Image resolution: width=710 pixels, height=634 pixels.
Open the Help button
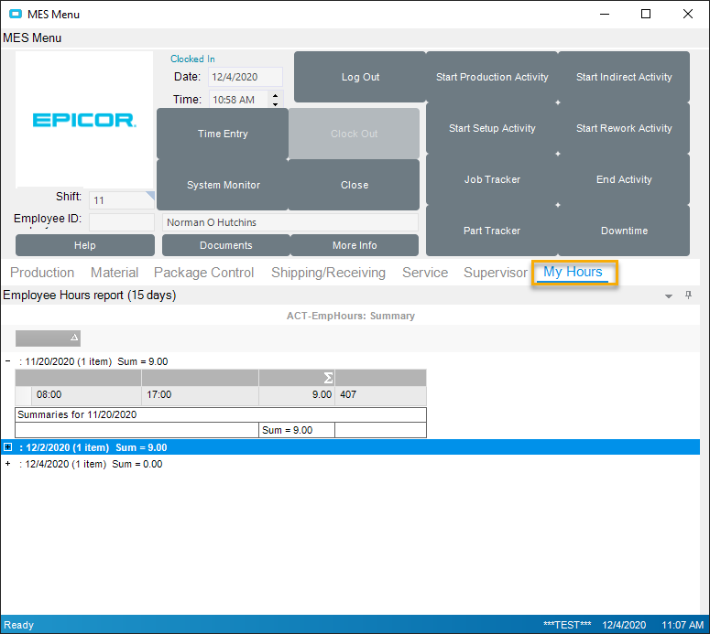coord(85,245)
